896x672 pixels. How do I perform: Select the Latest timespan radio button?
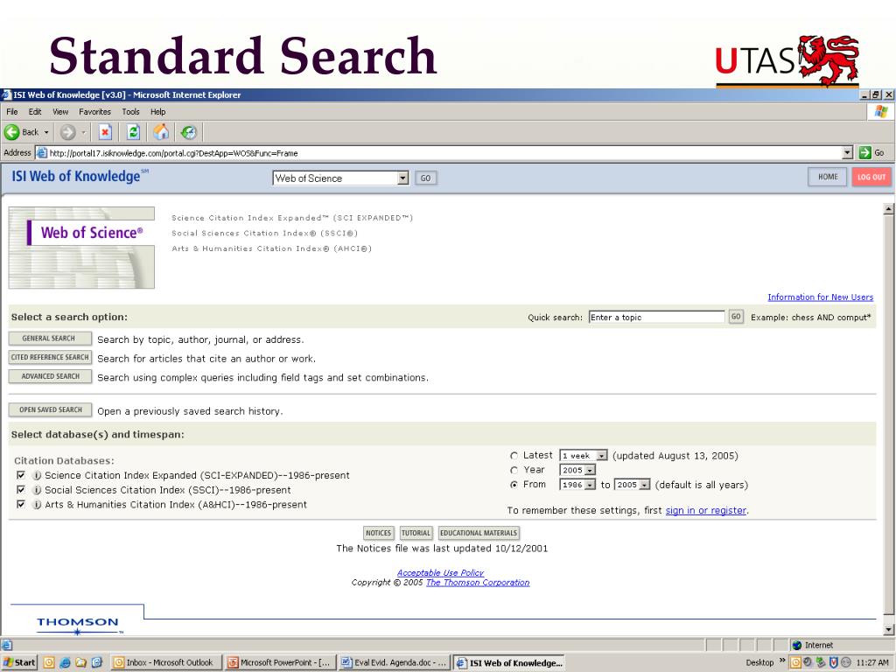(514, 456)
